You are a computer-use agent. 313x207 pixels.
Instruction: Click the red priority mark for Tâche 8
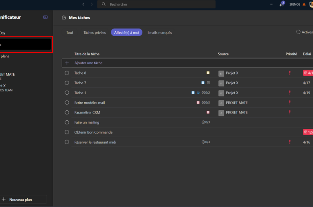coord(290,73)
